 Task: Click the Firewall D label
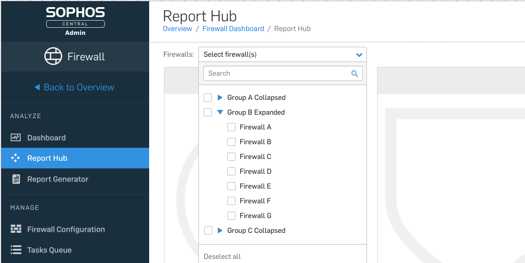pyautogui.click(x=256, y=171)
